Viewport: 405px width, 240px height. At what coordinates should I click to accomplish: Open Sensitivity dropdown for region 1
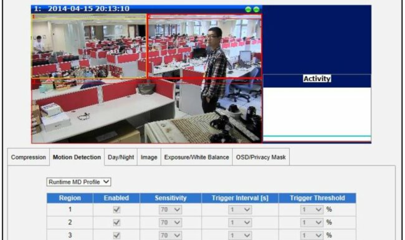(x=170, y=209)
